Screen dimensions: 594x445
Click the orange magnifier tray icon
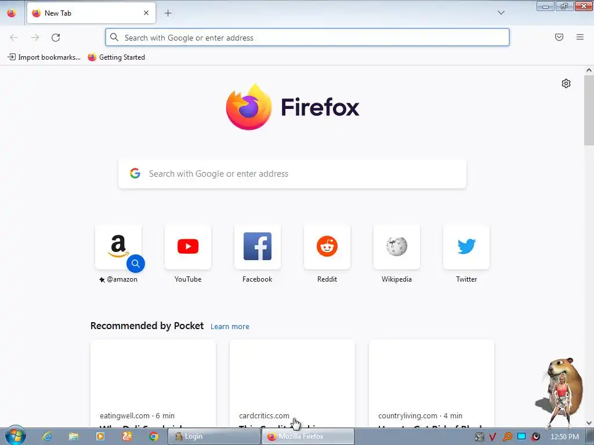click(x=507, y=437)
